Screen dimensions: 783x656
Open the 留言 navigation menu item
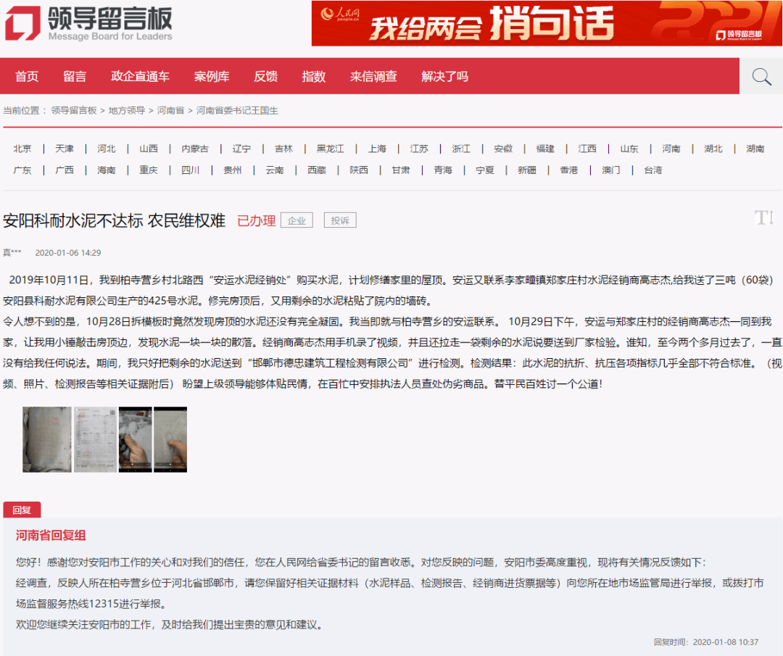75,77
